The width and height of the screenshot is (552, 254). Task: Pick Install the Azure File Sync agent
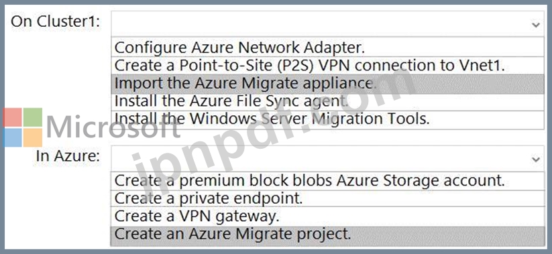point(328,102)
